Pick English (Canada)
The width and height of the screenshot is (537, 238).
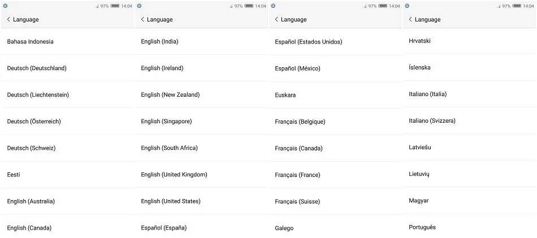point(29,228)
